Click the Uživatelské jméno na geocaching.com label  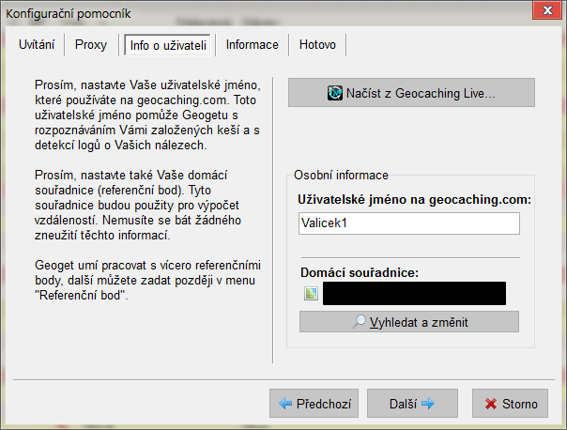coord(414,200)
